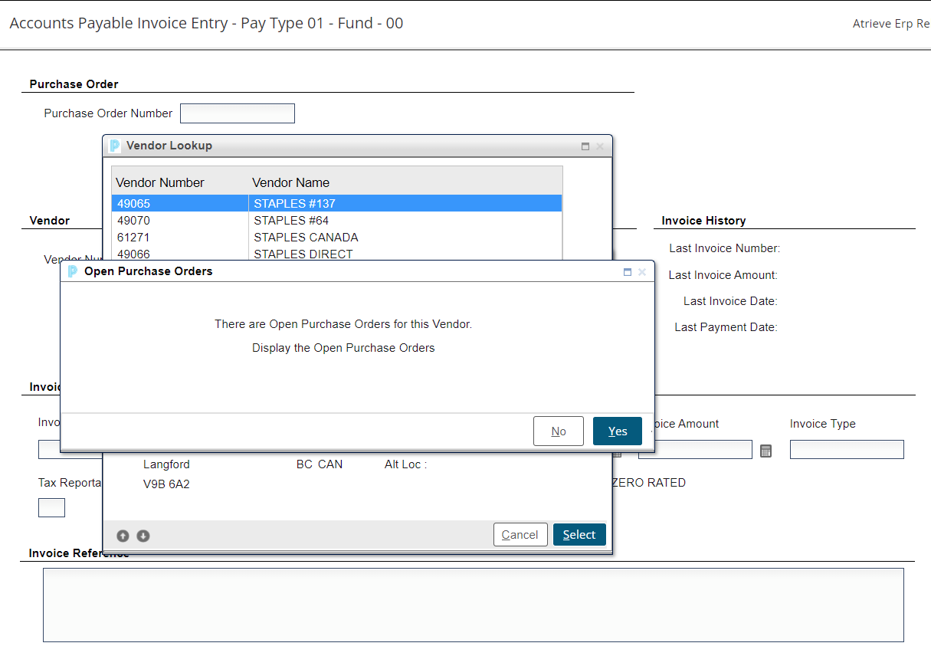Maximize the Open Purchase Orders dialog
Screen dimensions: 931x656
[628, 272]
